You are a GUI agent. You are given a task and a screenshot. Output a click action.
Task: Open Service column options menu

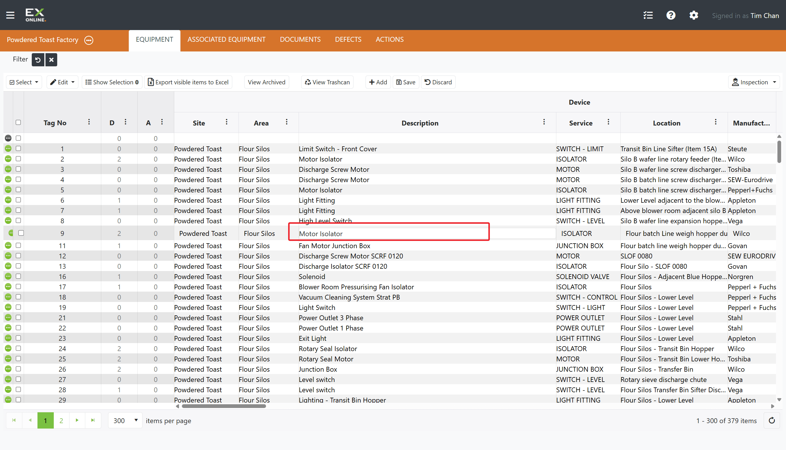tap(608, 122)
